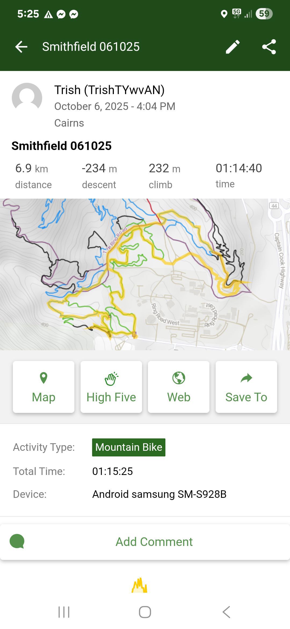Select the Mountain Bike activity tag
Viewport: 290px width, 629px height.
coord(129,447)
